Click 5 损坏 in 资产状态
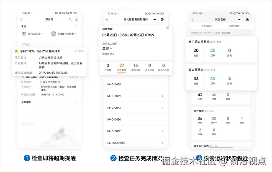272x172 pixels. pyautogui.click(x=228, y=120)
